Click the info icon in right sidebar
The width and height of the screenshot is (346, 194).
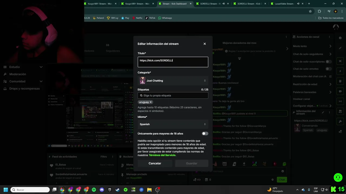coord(340,38)
